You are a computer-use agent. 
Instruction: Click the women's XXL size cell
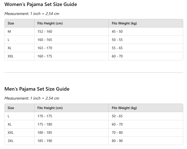11,56
